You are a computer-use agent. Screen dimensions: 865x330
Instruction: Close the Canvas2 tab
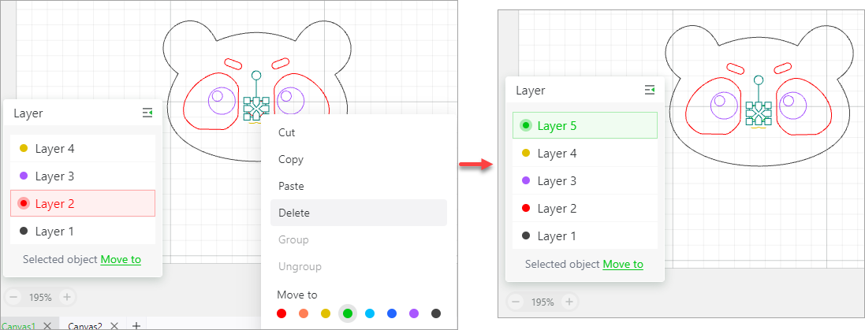[x=114, y=325]
